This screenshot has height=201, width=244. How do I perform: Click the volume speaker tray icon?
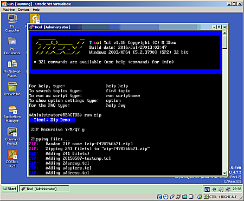click(x=221, y=189)
